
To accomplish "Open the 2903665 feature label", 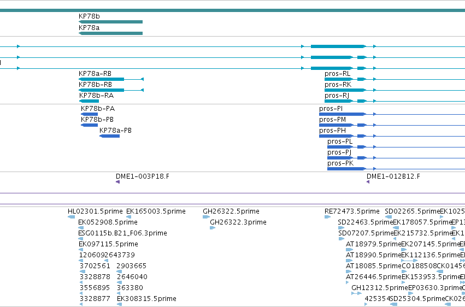I will pos(131,266).
